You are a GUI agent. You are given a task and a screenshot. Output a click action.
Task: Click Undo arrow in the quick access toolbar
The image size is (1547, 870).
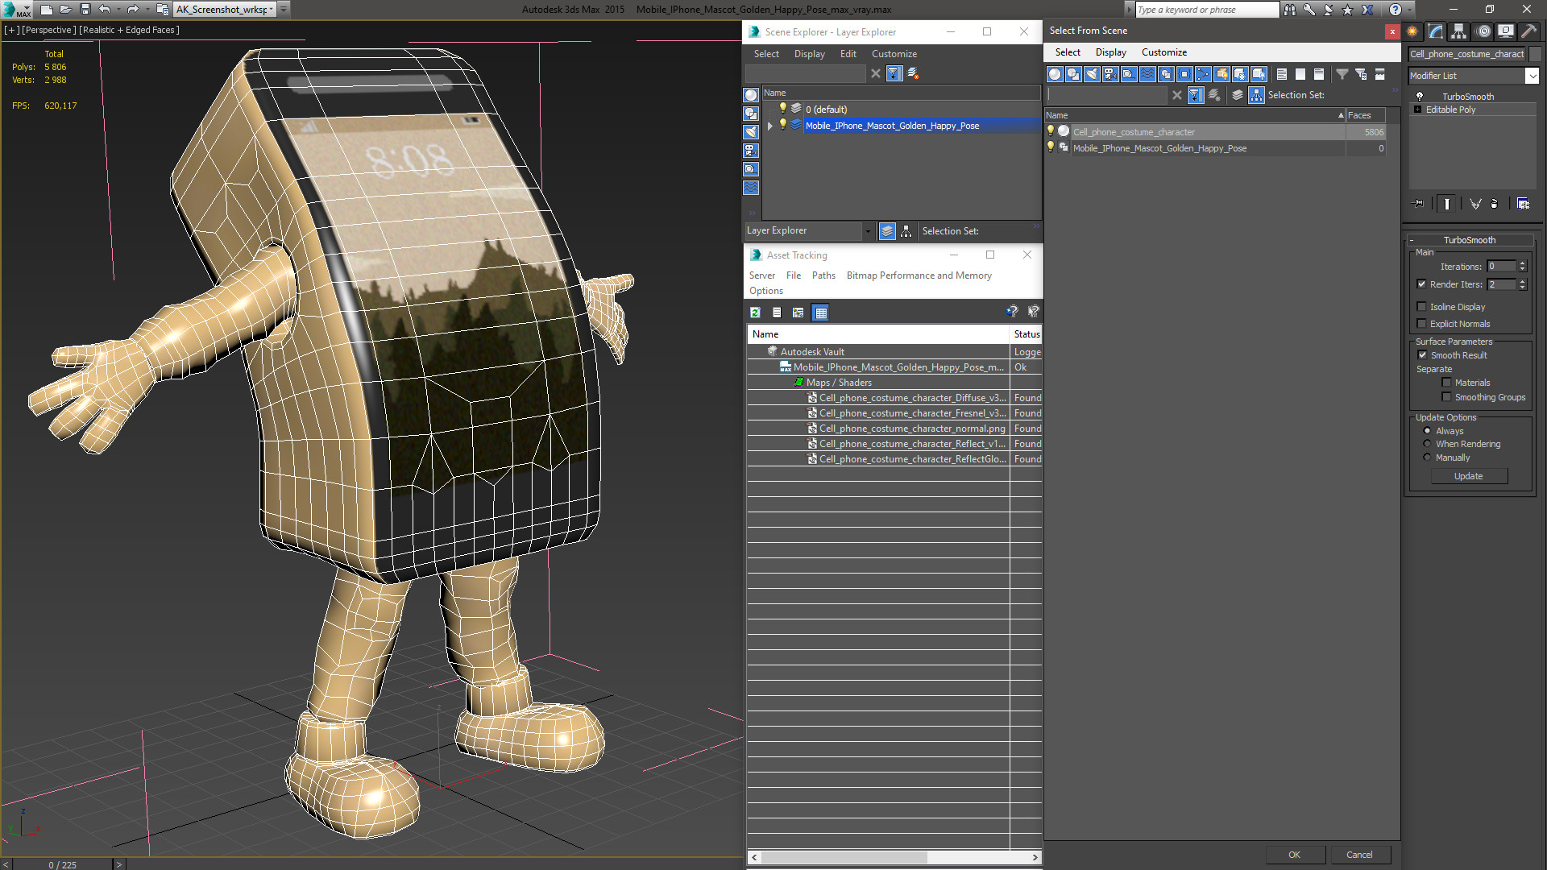pyautogui.click(x=105, y=10)
